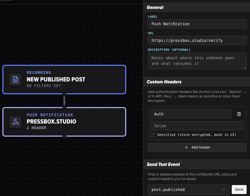Open the post.published event dropdown
This screenshot has width=250, height=196.
click(189, 190)
